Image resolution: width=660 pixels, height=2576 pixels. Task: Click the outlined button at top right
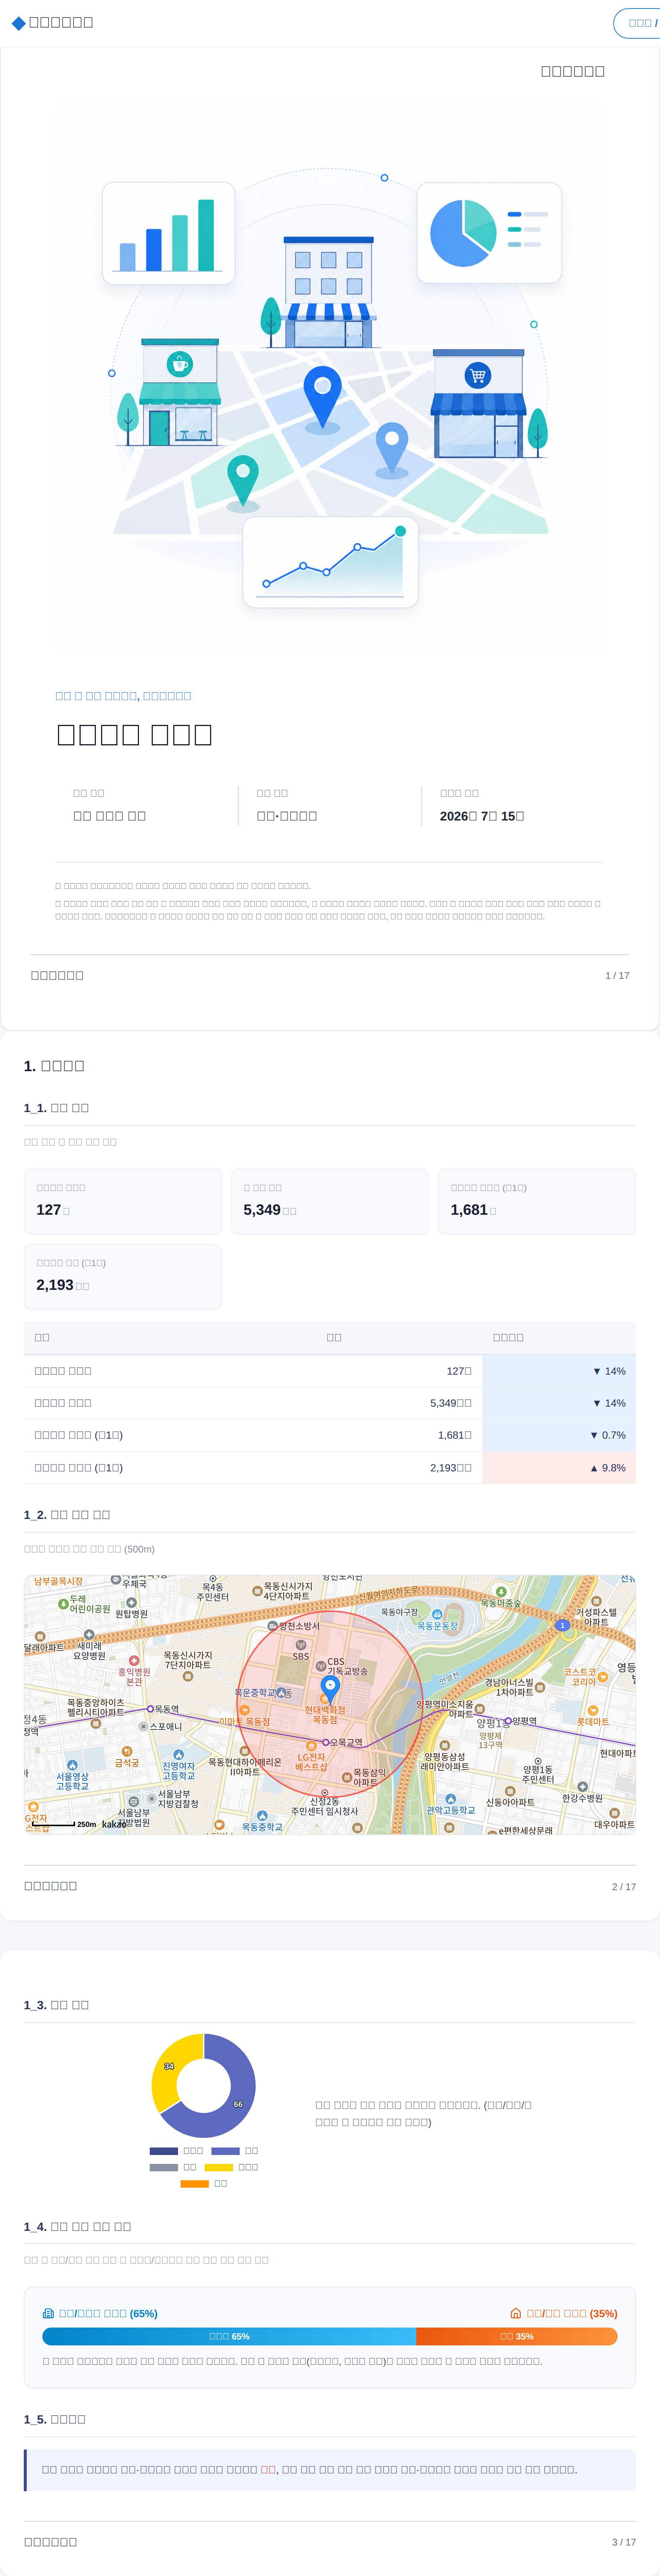pos(637,23)
